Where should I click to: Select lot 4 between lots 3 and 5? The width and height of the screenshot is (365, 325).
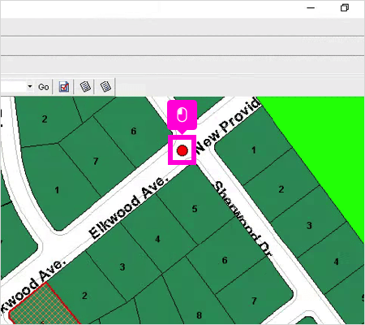pos(157,239)
